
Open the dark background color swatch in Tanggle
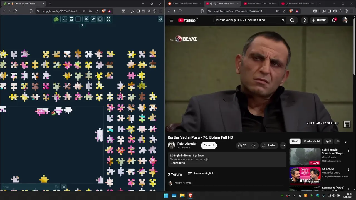tap(78, 19)
